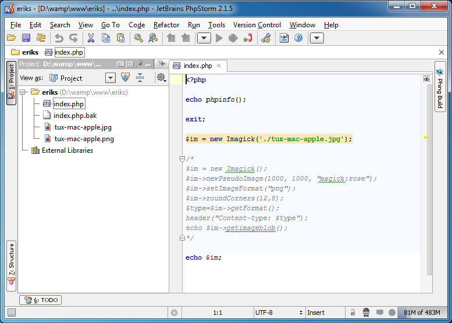Open the Refactor menu

[x=166, y=25]
